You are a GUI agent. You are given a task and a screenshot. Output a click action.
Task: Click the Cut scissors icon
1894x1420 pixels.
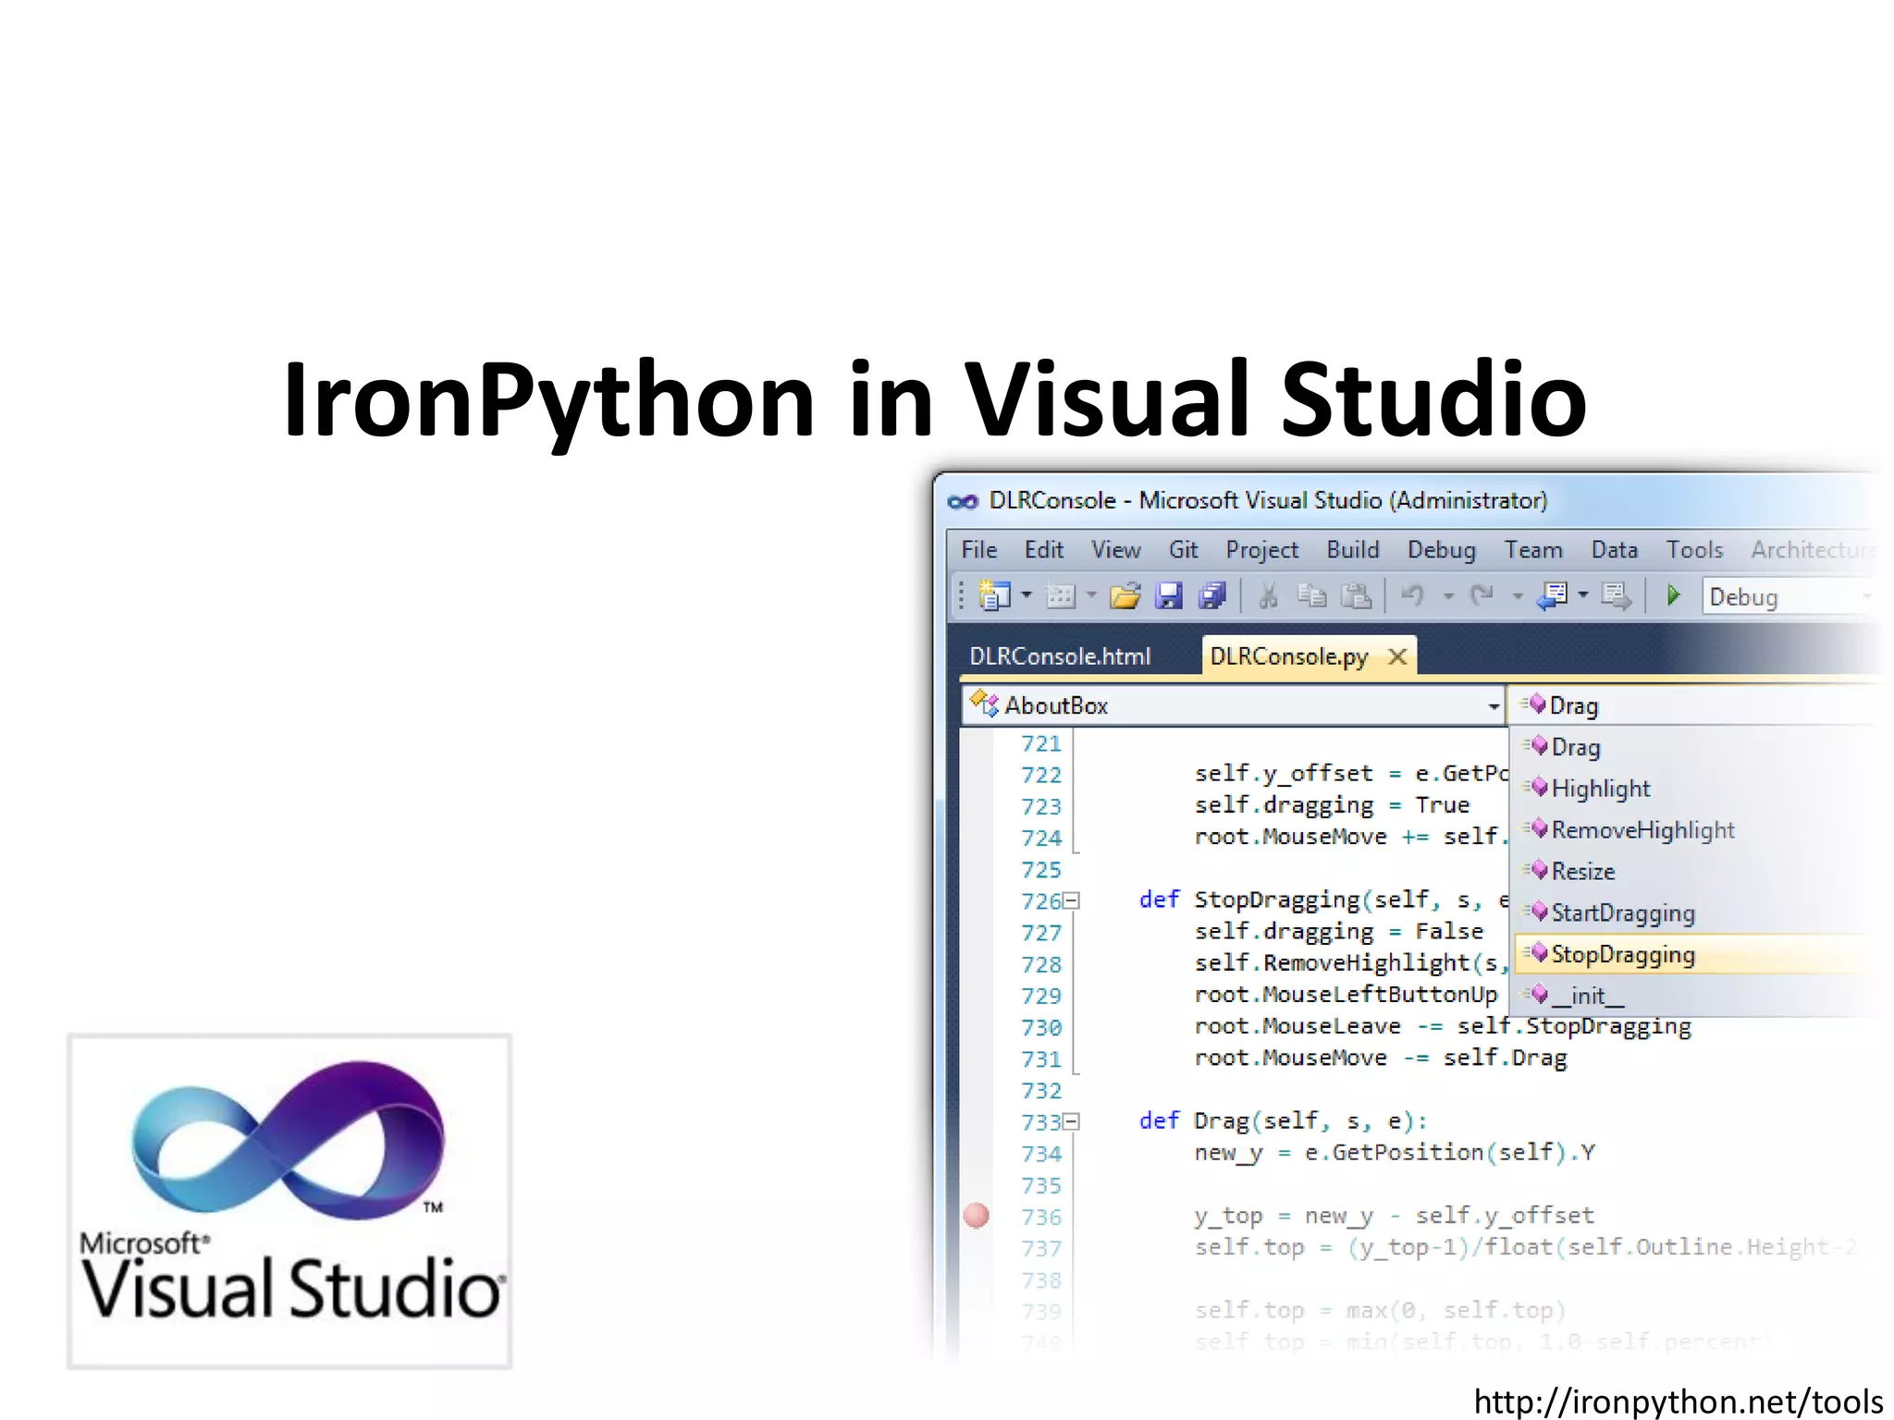coord(1268,596)
